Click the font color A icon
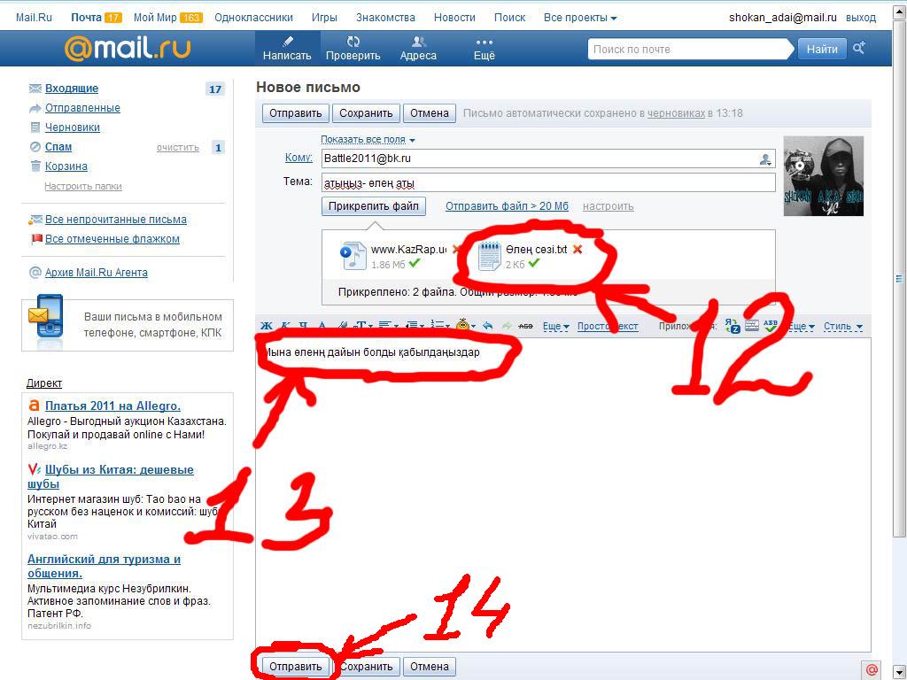This screenshot has width=907, height=680. [x=322, y=326]
